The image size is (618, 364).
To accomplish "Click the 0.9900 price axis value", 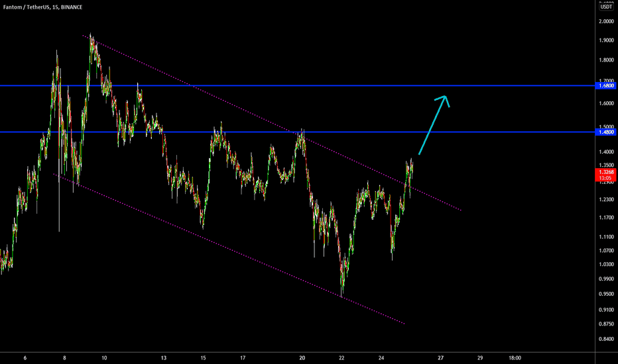I will click(x=606, y=279).
